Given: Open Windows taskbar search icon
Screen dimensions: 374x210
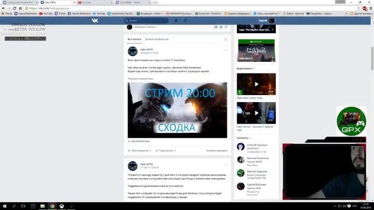Looking at the screenshot, I should pos(14,206).
